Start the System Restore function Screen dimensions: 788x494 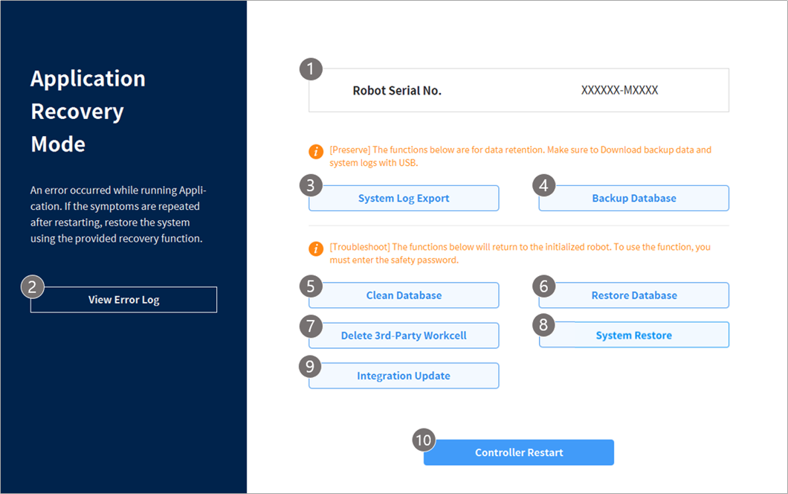[634, 336]
